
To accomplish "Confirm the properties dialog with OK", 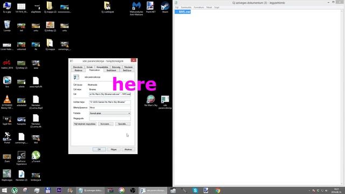I will (99, 149).
